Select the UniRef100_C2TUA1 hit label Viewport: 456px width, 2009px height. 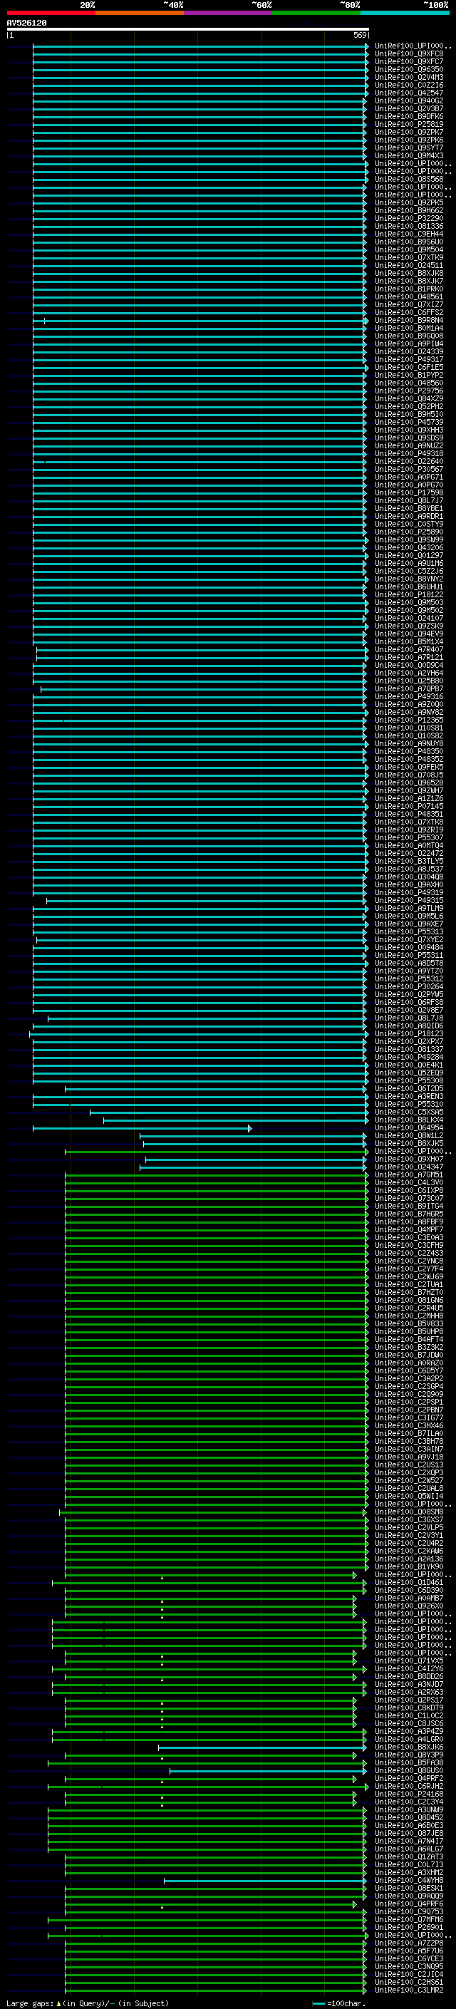(409, 1284)
